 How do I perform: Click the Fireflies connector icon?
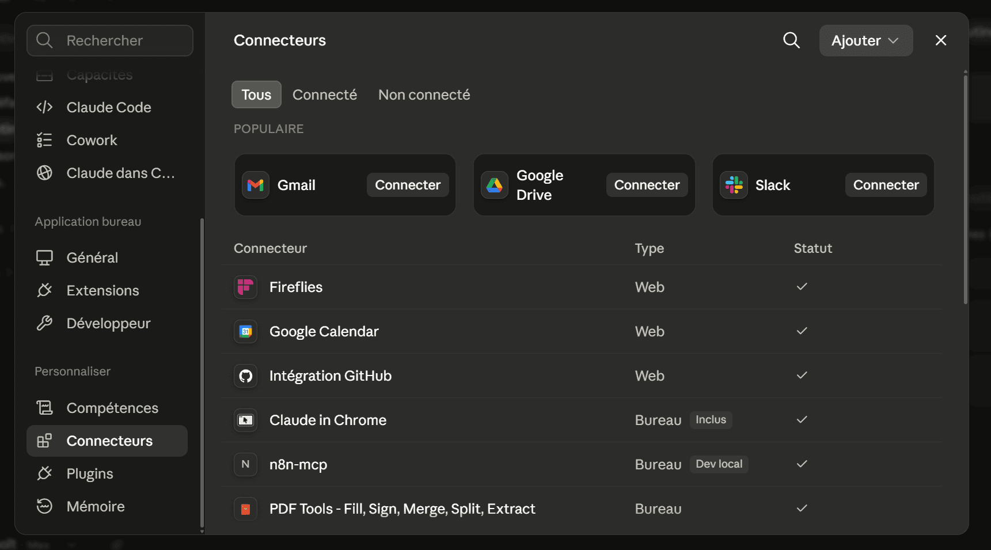pos(245,287)
